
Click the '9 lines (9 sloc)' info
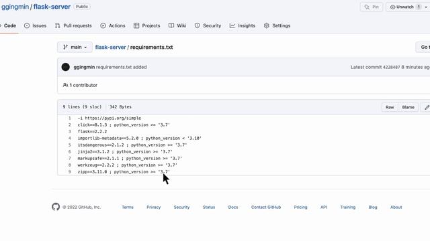coord(82,107)
